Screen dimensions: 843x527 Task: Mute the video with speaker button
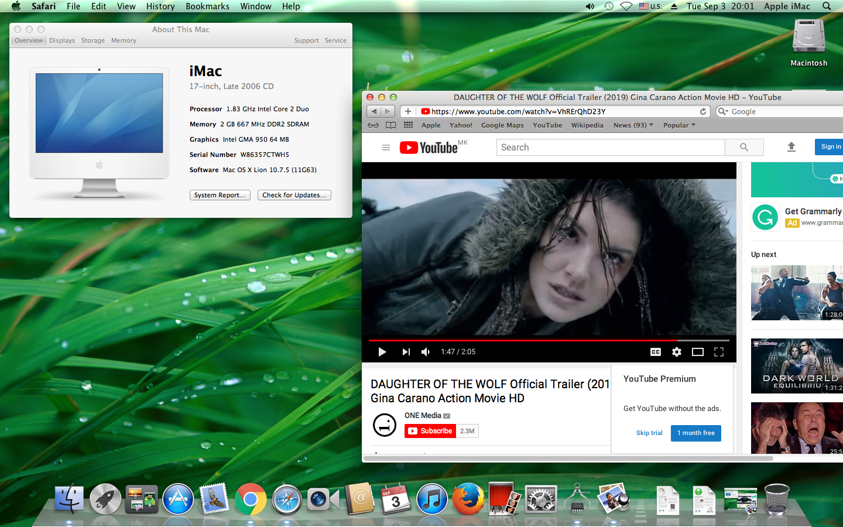click(x=426, y=352)
